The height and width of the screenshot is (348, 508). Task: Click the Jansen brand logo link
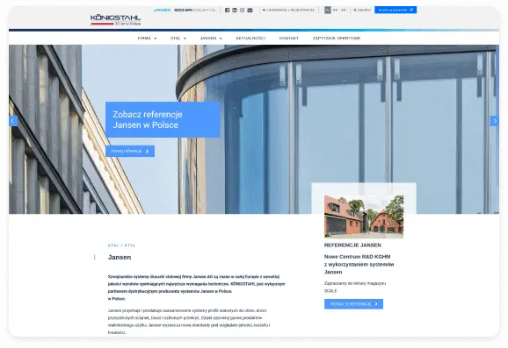point(162,10)
